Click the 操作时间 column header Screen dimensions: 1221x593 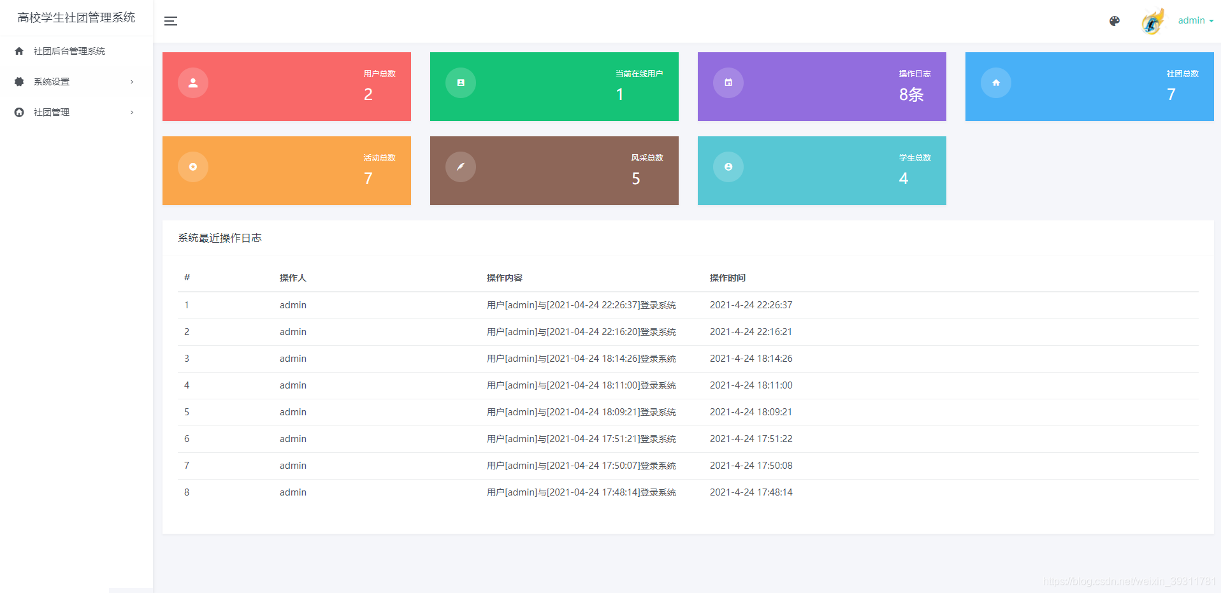pos(728,278)
